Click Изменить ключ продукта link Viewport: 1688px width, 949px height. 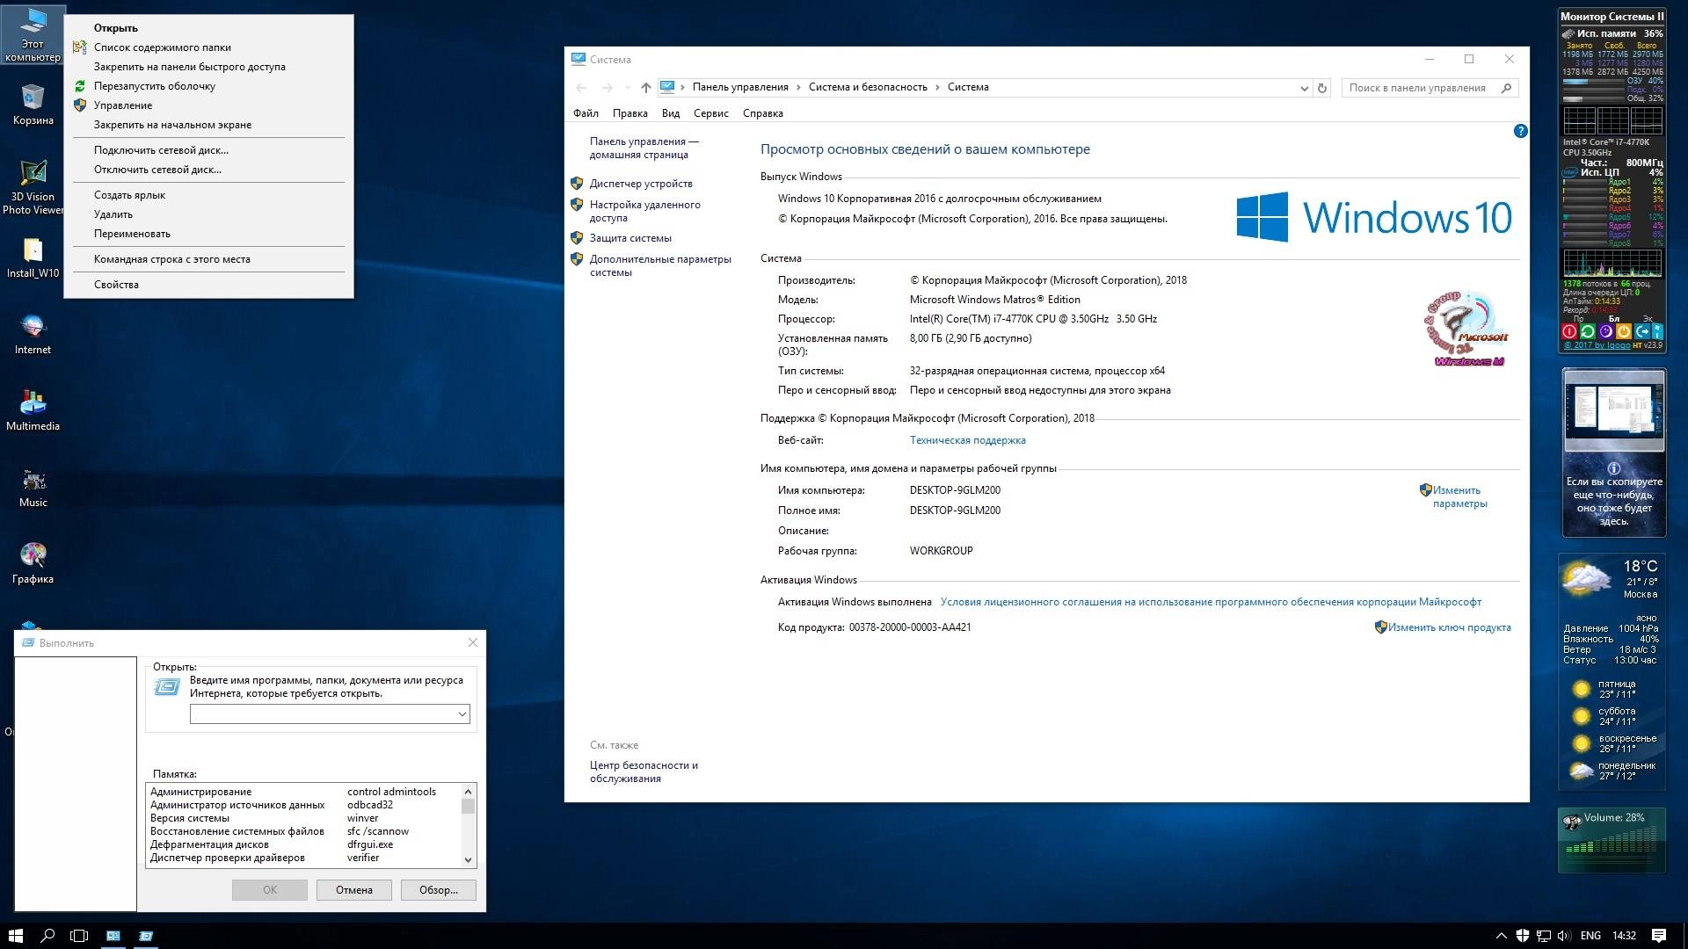[1449, 627]
